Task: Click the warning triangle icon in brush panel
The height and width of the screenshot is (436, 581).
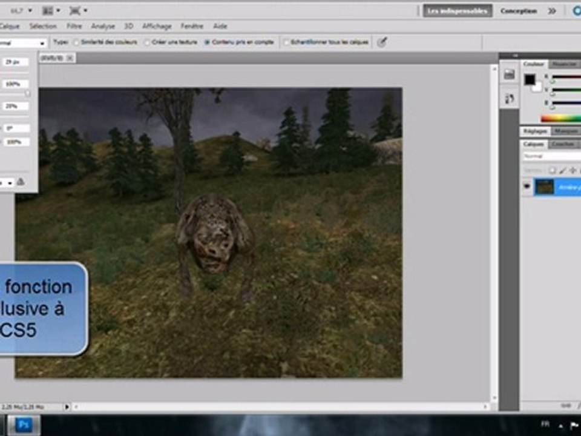Action: (x=21, y=182)
